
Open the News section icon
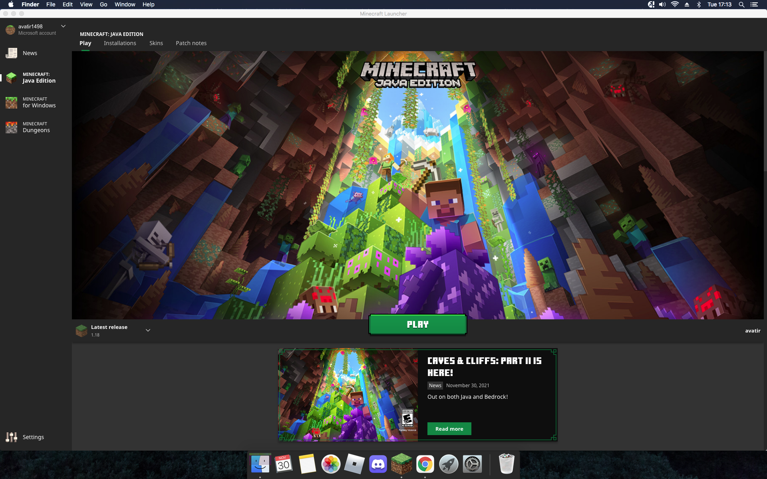(x=12, y=53)
